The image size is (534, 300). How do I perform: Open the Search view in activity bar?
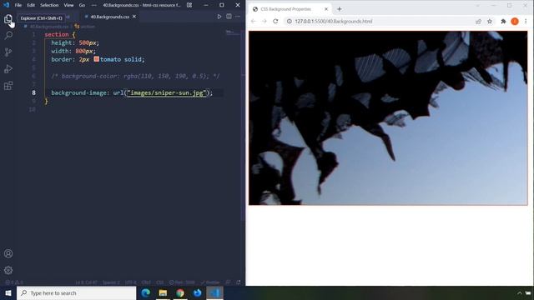pos(8,35)
